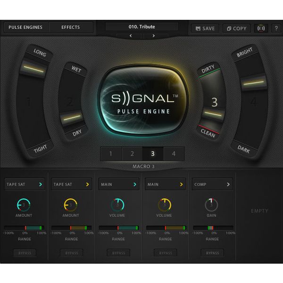Open the Comp slot dropdown
Screen dimensions: 283x283
point(212,184)
